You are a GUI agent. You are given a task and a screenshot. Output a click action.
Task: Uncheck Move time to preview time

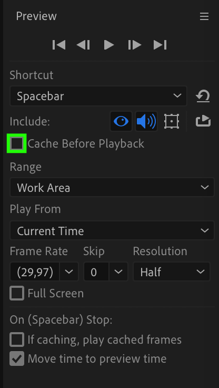click(x=17, y=358)
